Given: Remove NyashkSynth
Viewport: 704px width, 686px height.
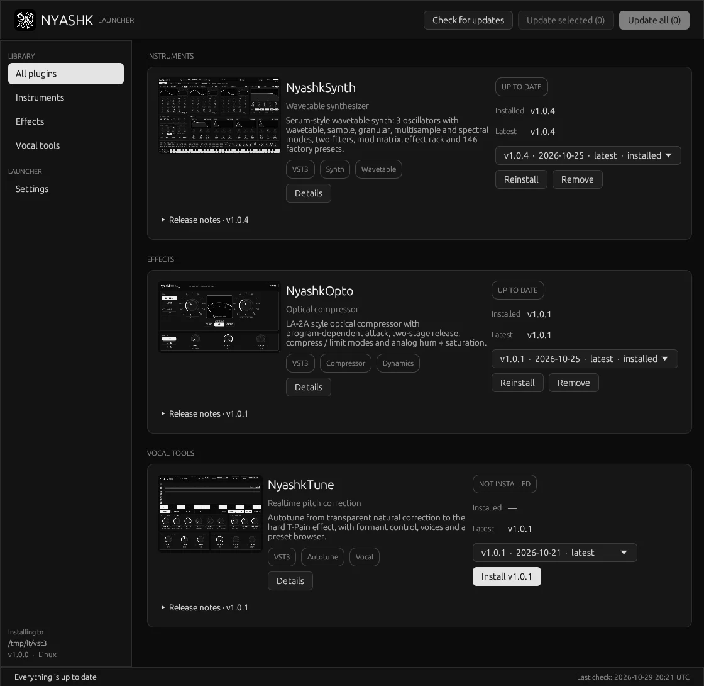Looking at the screenshot, I should pyautogui.click(x=577, y=179).
